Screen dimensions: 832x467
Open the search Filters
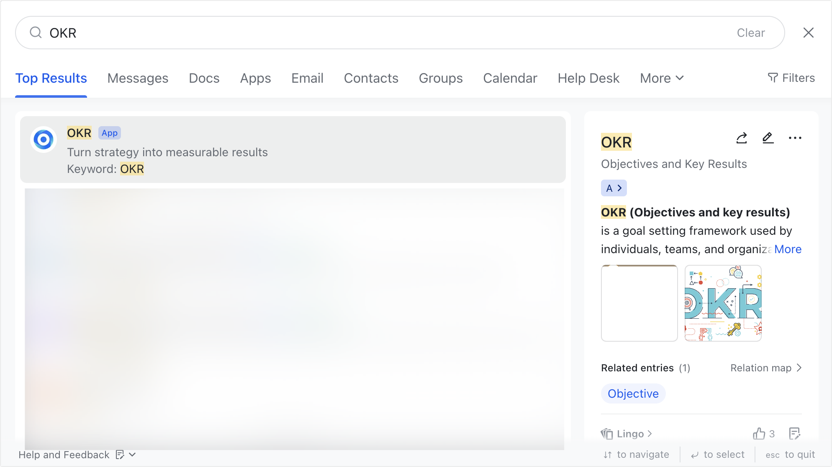coord(791,78)
